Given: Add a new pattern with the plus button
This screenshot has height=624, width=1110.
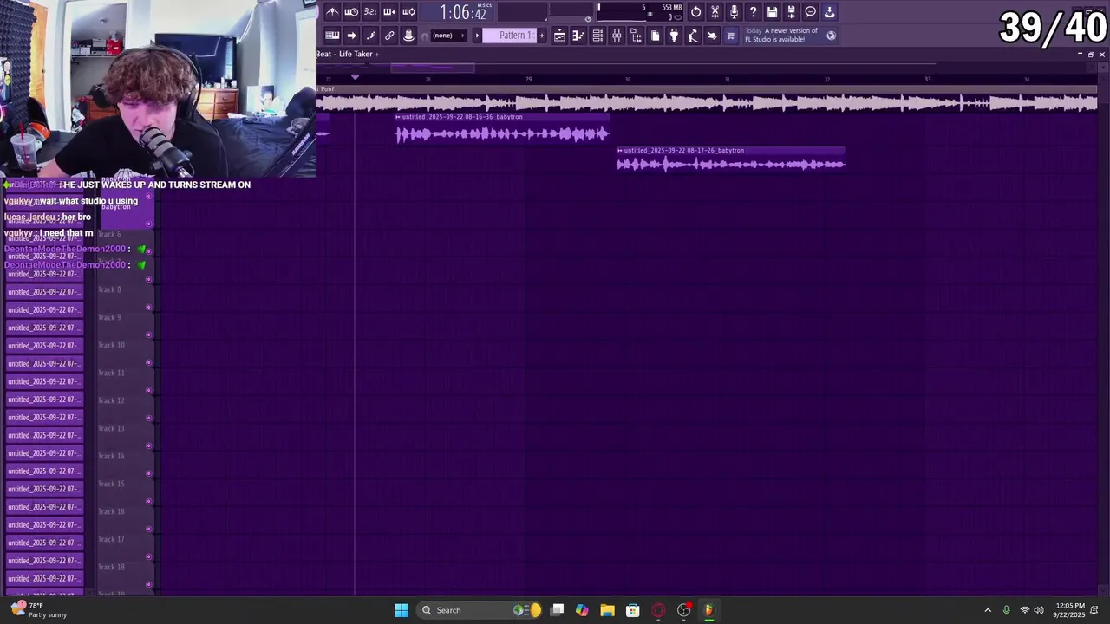Looking at the screenshot, I should click(542, 36).
